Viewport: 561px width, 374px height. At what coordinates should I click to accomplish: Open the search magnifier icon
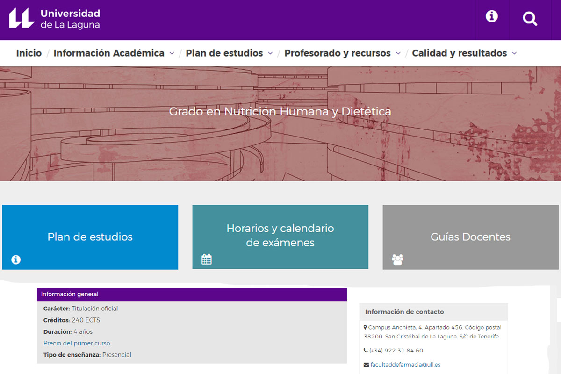pyautogui.click(x=530, y=19)
